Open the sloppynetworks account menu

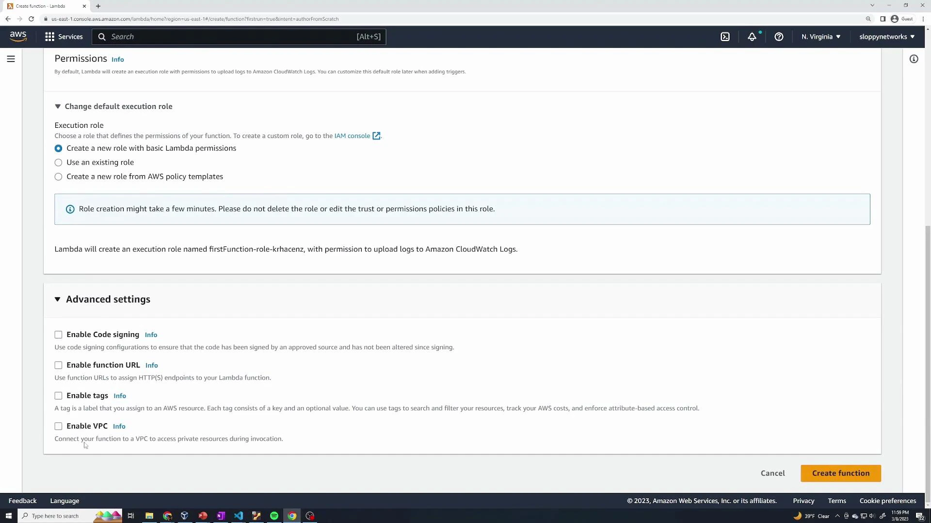[887, 36]
